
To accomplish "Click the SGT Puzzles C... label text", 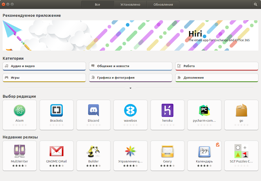I will click(241, 161).
